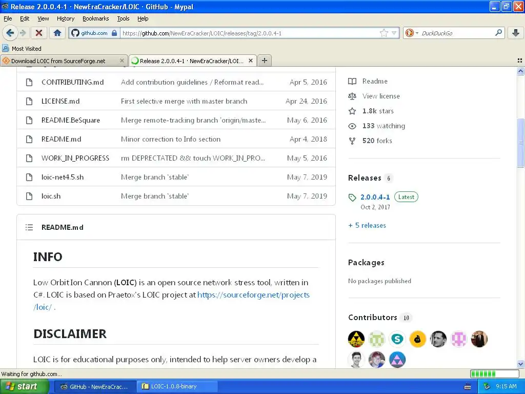Open the Releases heading link
Screen dimensions: 525x394
coord(365,178)
